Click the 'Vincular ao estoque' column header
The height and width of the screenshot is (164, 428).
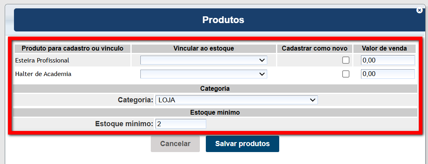203,49
